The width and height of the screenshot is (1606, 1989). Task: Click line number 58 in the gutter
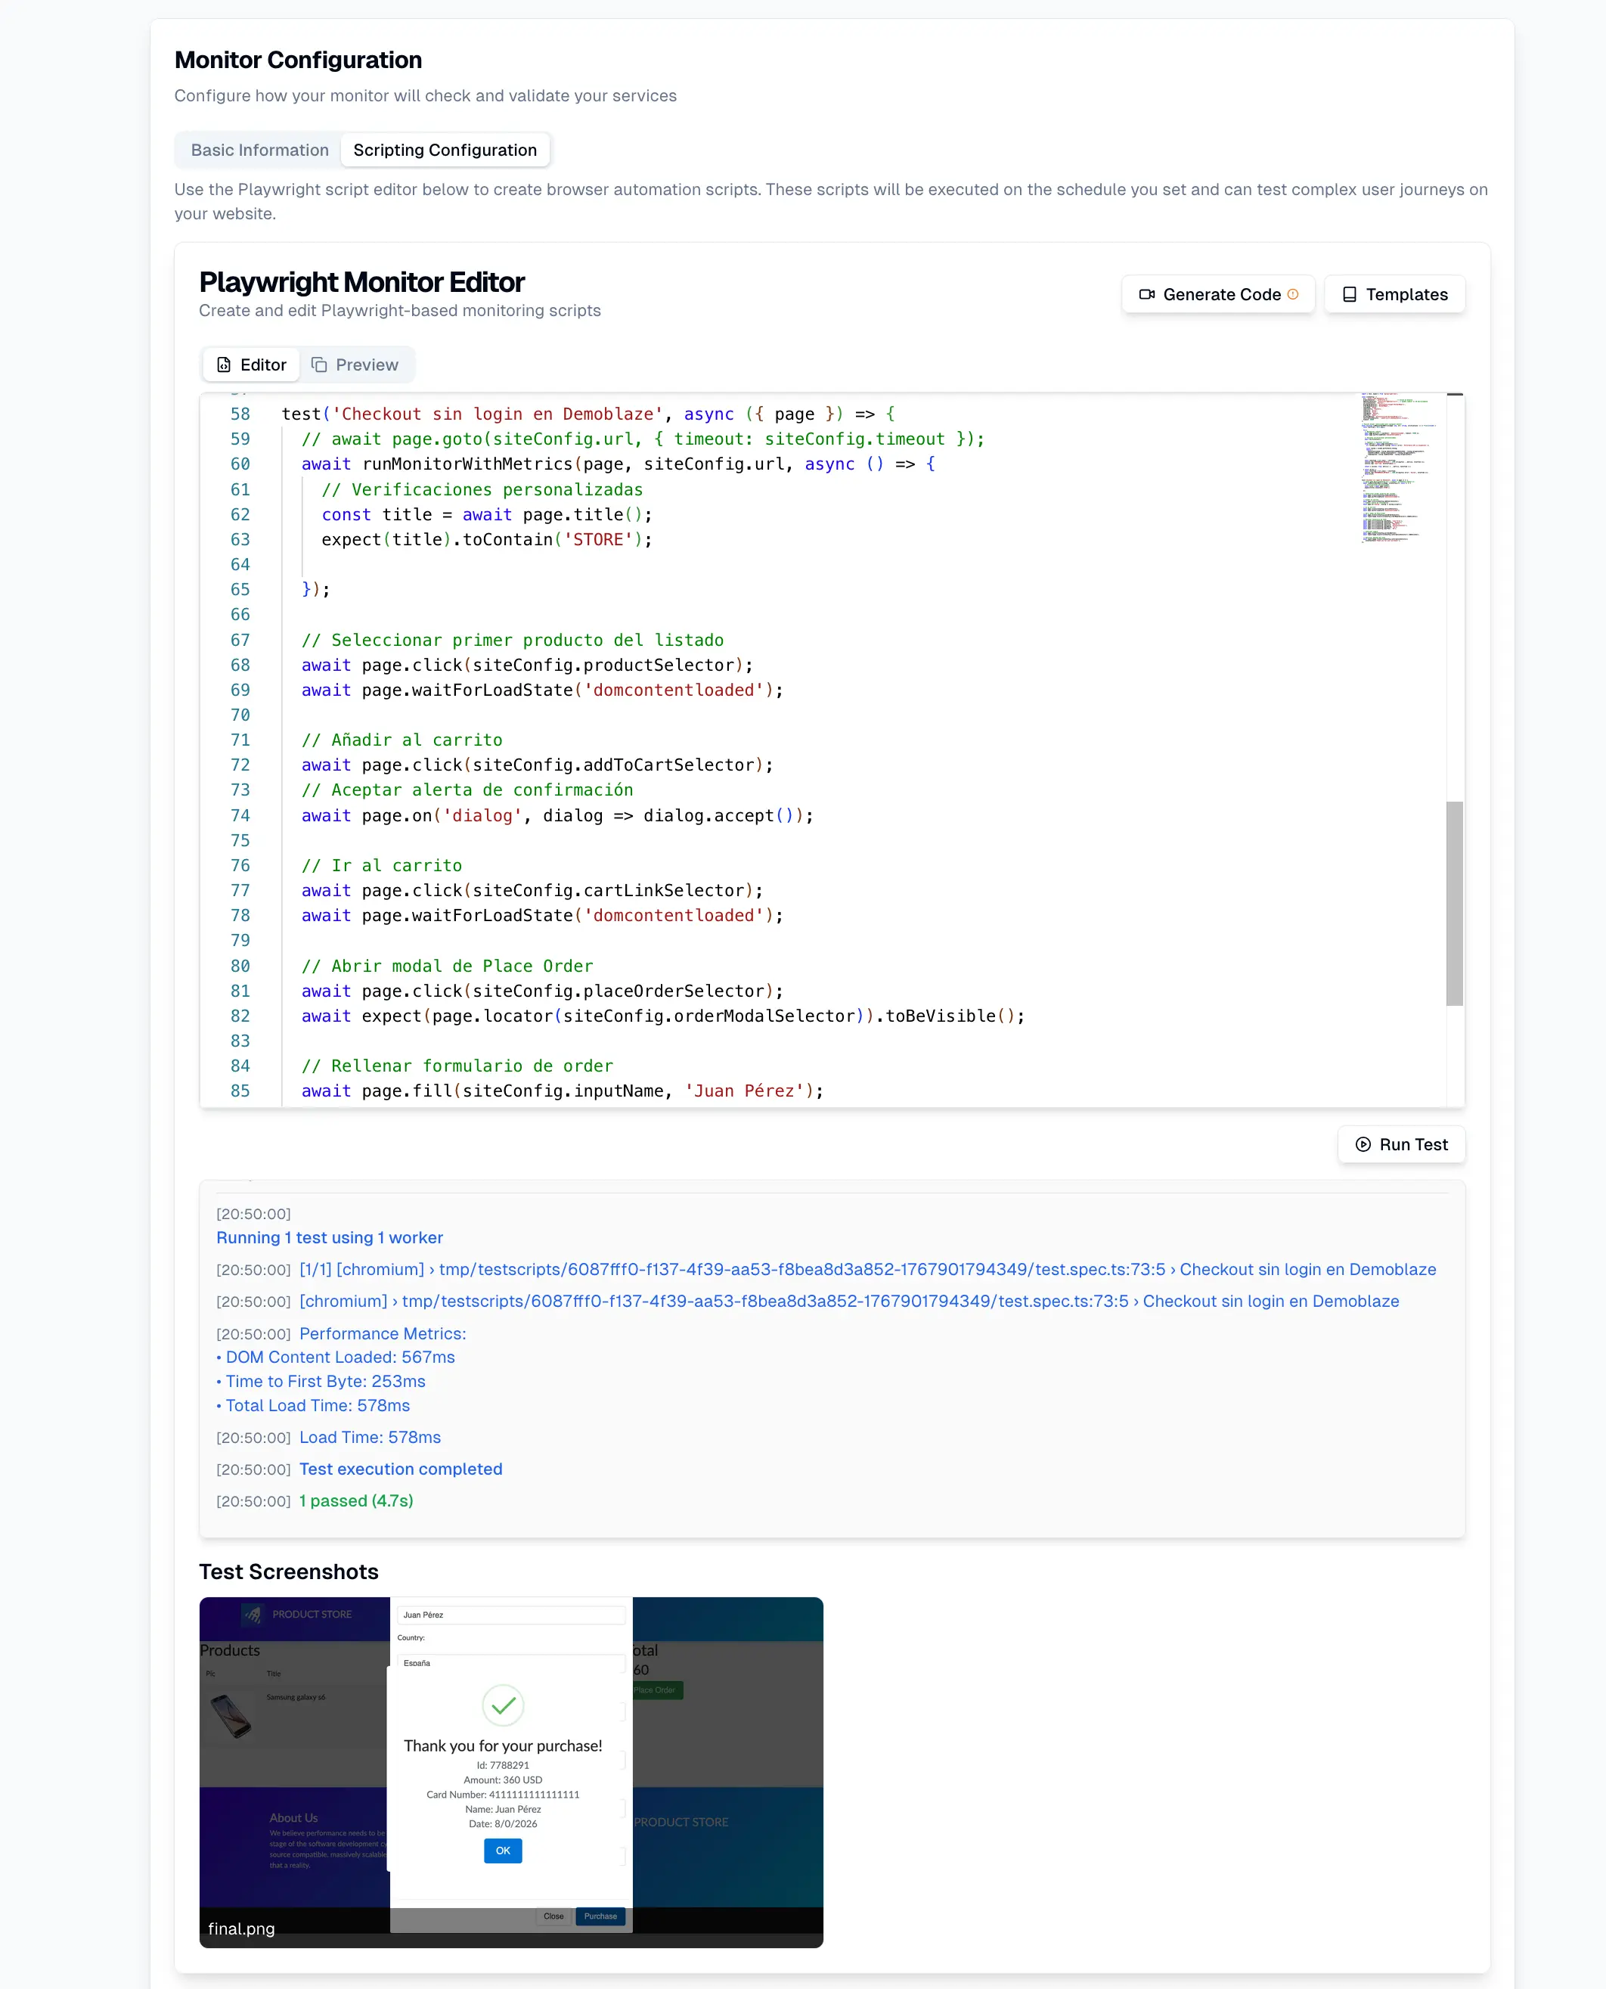[240, 414]
